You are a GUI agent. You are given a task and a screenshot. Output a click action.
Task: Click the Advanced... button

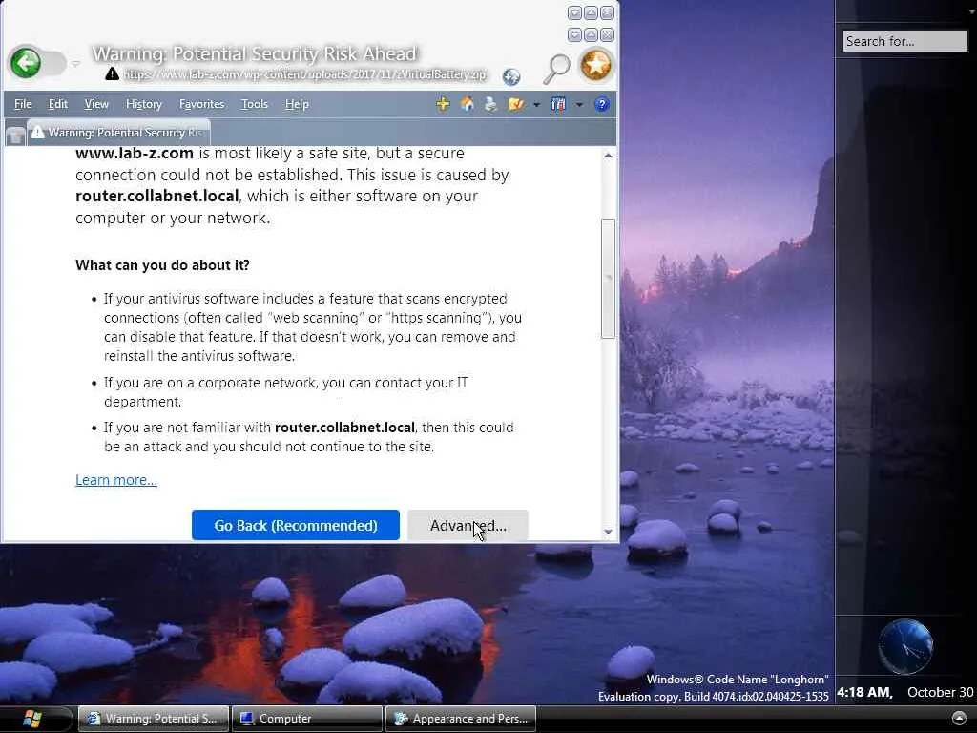point(468,526)
